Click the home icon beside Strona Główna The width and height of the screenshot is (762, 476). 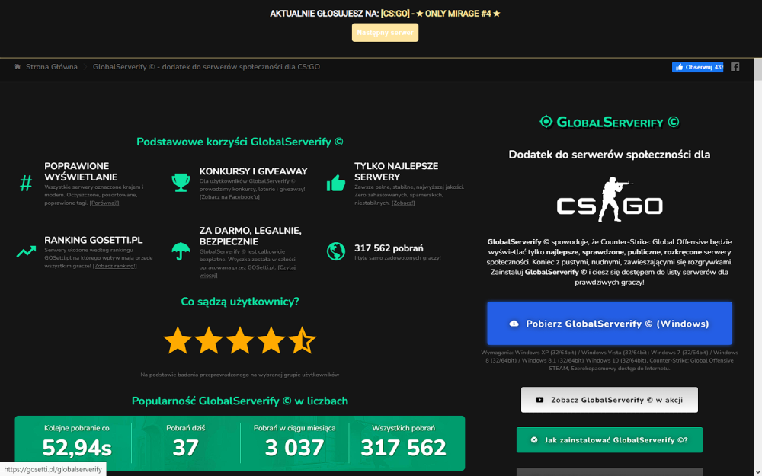[x=18, y=67]
